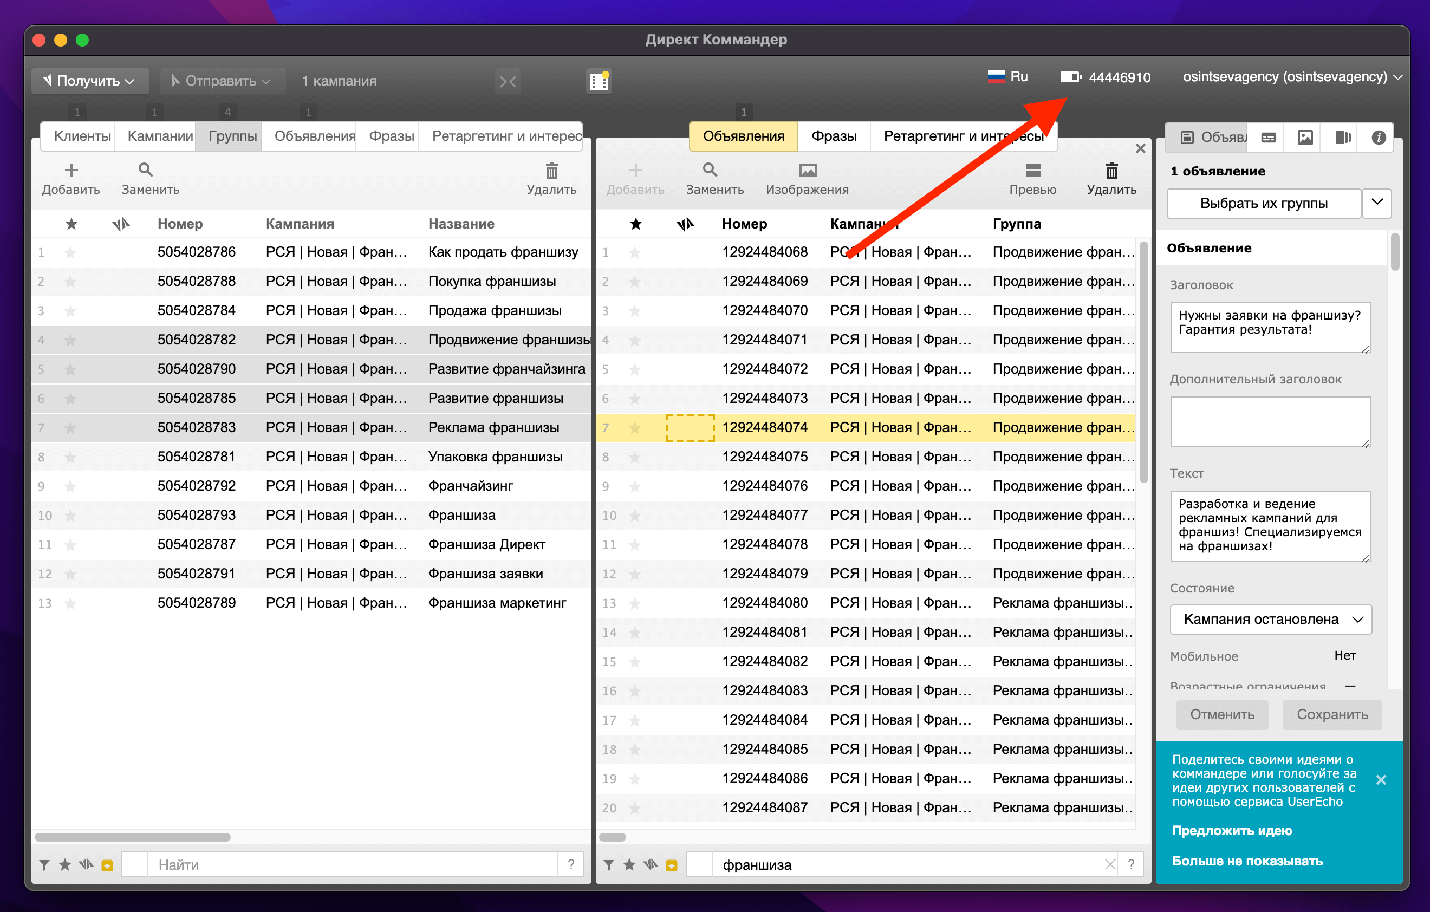Click the Delete trash icon in groups panel

click(x=552, y=171)
